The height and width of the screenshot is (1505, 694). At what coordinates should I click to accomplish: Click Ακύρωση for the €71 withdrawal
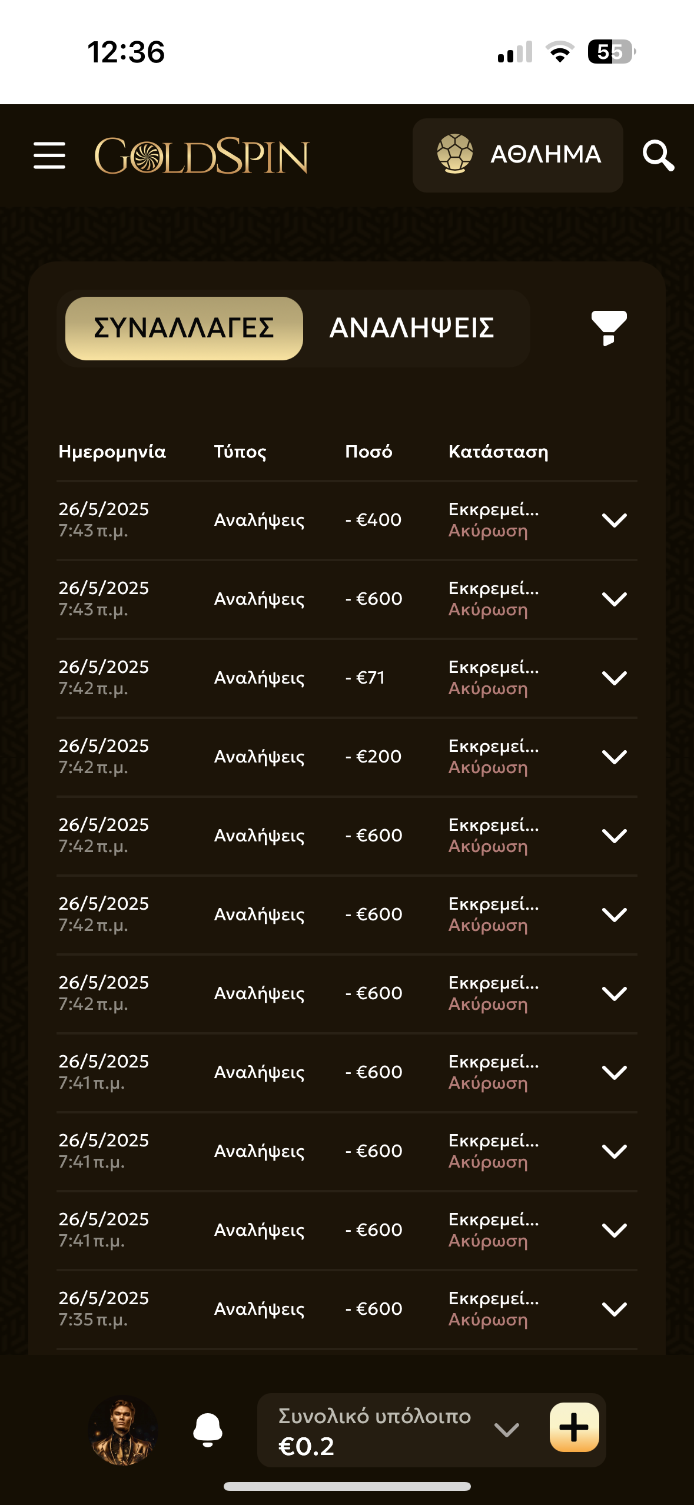pyautogui.click(x=488, y=689)
